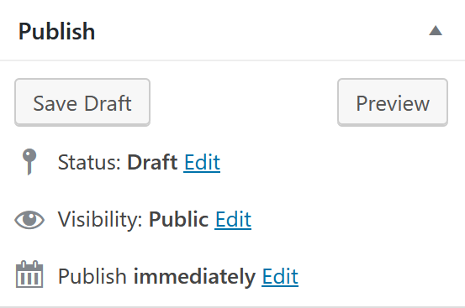Click the visibility eye icon
The image size is (465, 308).
pyautogui.click(x=29, y=220)
